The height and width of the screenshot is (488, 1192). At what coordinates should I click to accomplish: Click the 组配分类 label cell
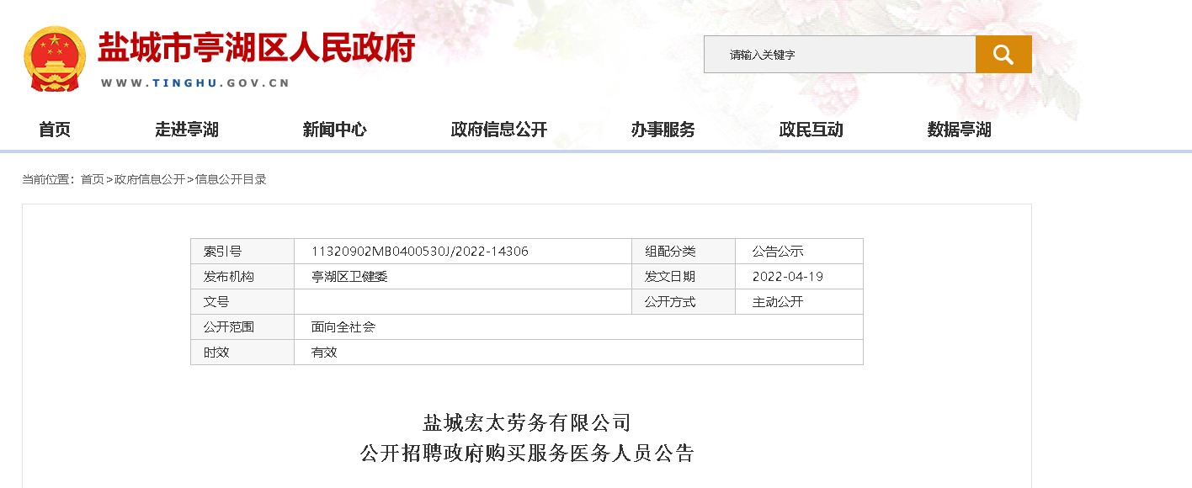coord(684,252)
